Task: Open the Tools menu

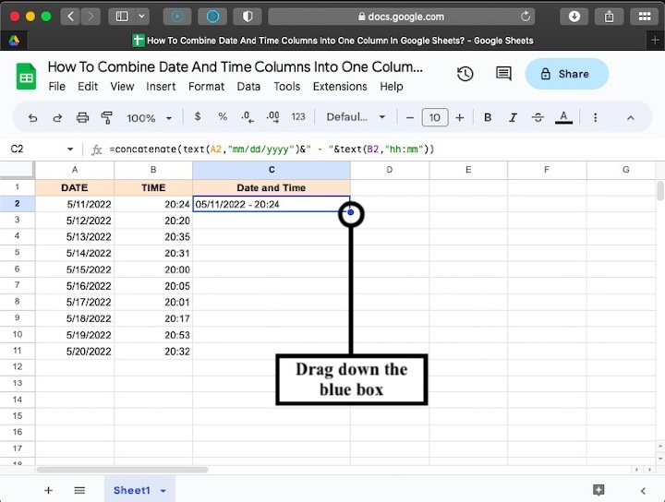Action: (x=286, y=87)
